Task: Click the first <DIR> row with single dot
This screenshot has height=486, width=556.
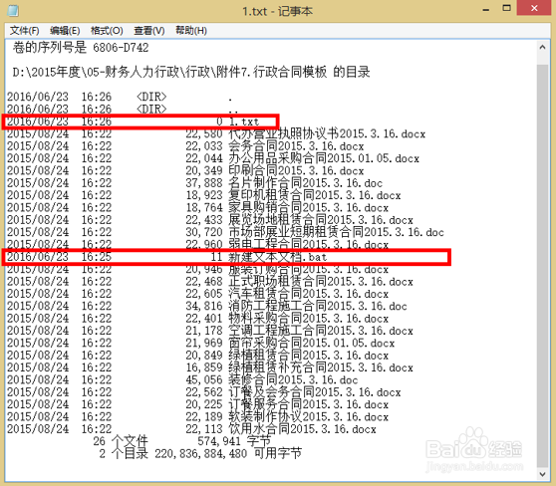Action: [120, 97]
